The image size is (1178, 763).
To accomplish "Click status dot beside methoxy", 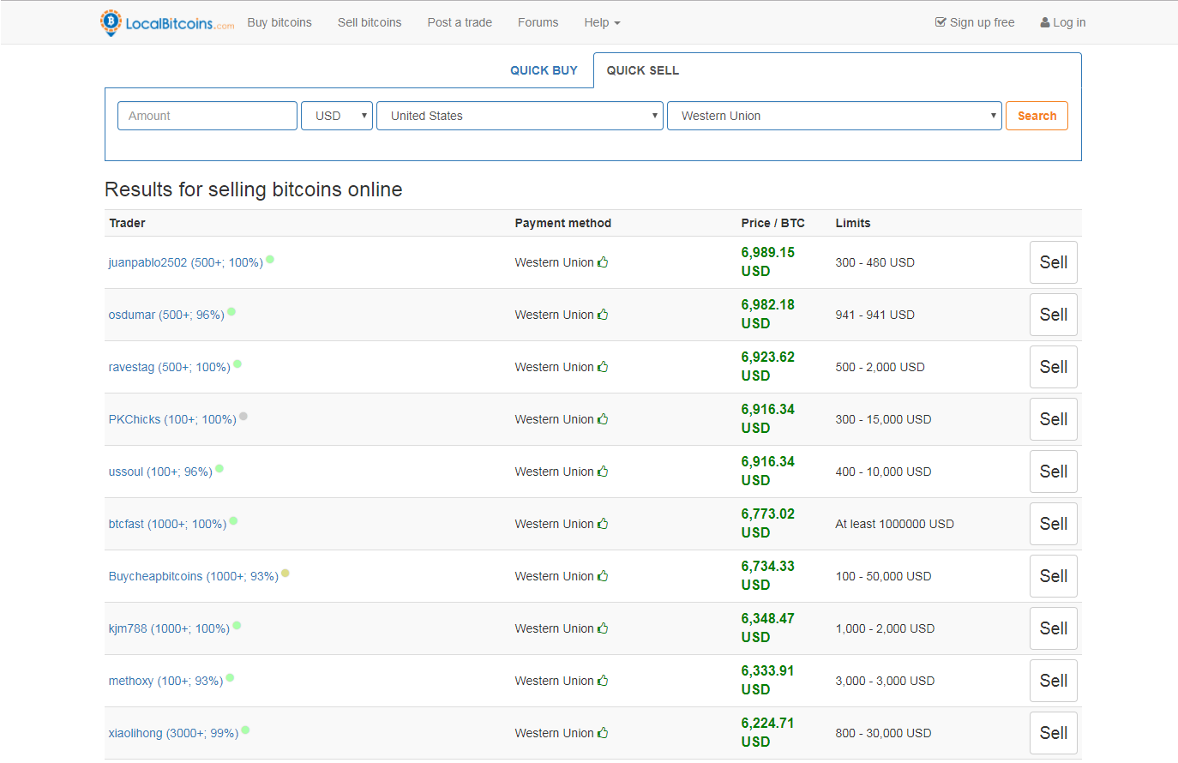I will [230, 677].
